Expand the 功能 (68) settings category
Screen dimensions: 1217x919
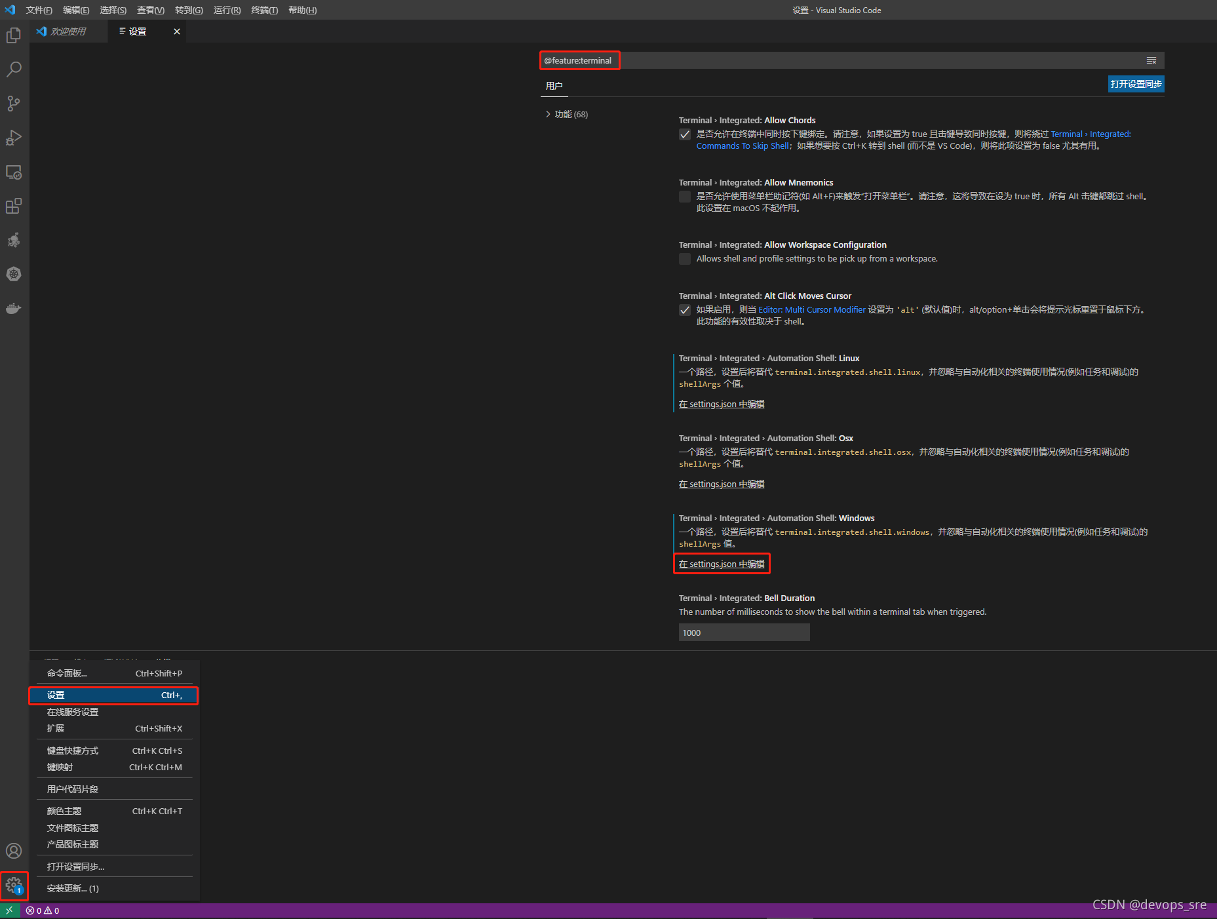pyautogui.click(x=567, y=114)
